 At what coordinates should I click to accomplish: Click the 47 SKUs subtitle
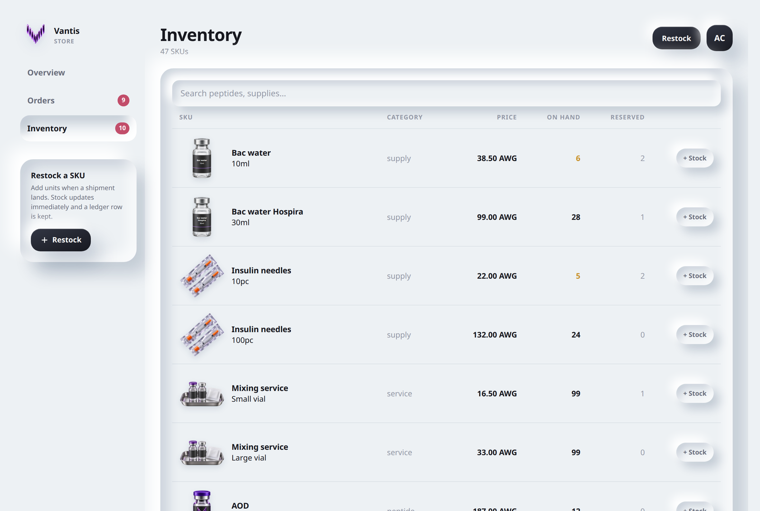point(174,51)
